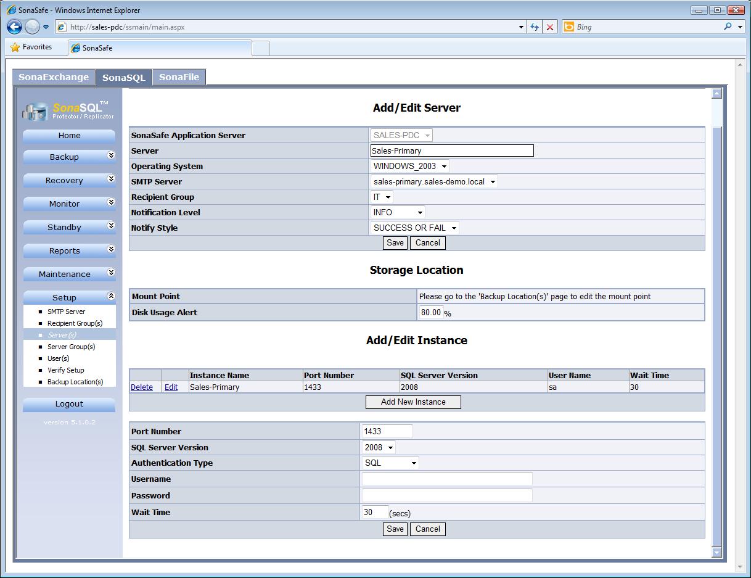
Task: Click the Refresh page icon
Action: coord(534,27)
